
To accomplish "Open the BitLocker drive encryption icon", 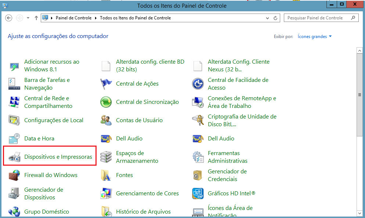I will pos(198,120).
